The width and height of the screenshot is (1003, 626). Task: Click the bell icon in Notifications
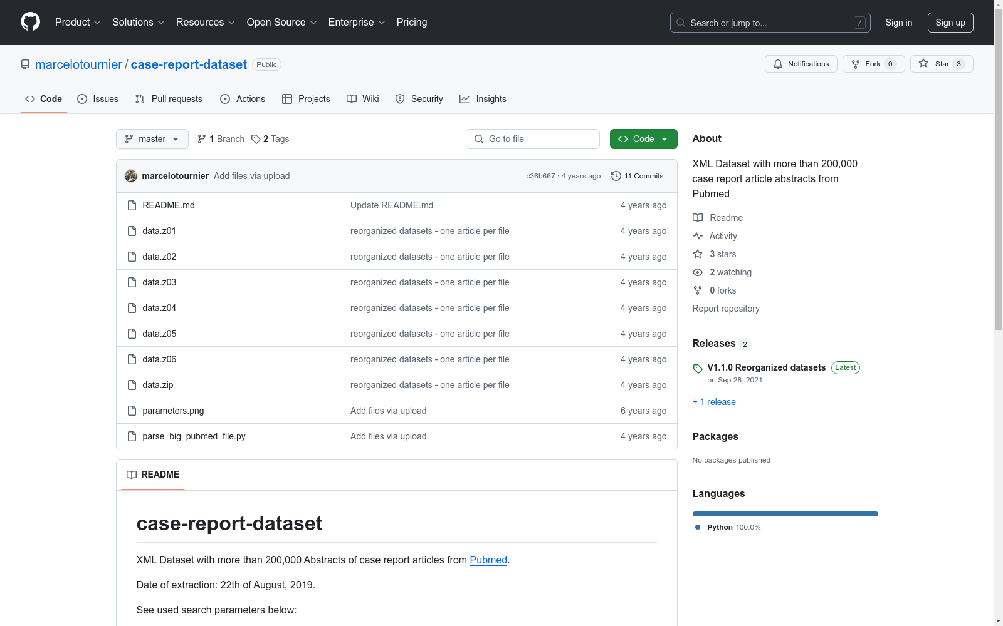coord(778,64)
